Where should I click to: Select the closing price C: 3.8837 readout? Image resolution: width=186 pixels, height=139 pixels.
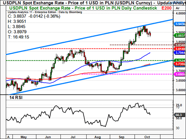click(x=17, y=16)
